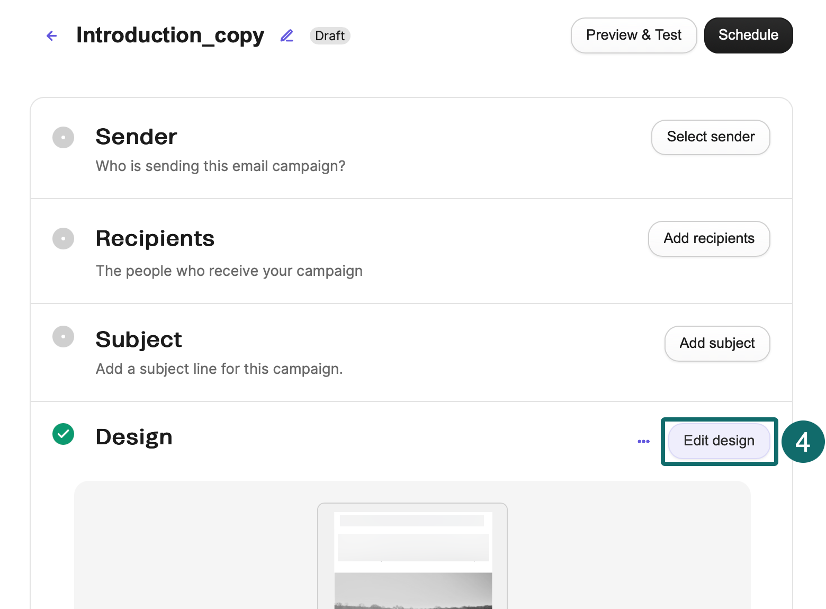This screenshot has height=609, width=826.
Task: Click the Recipients step status circle
Action: [63, 238]
